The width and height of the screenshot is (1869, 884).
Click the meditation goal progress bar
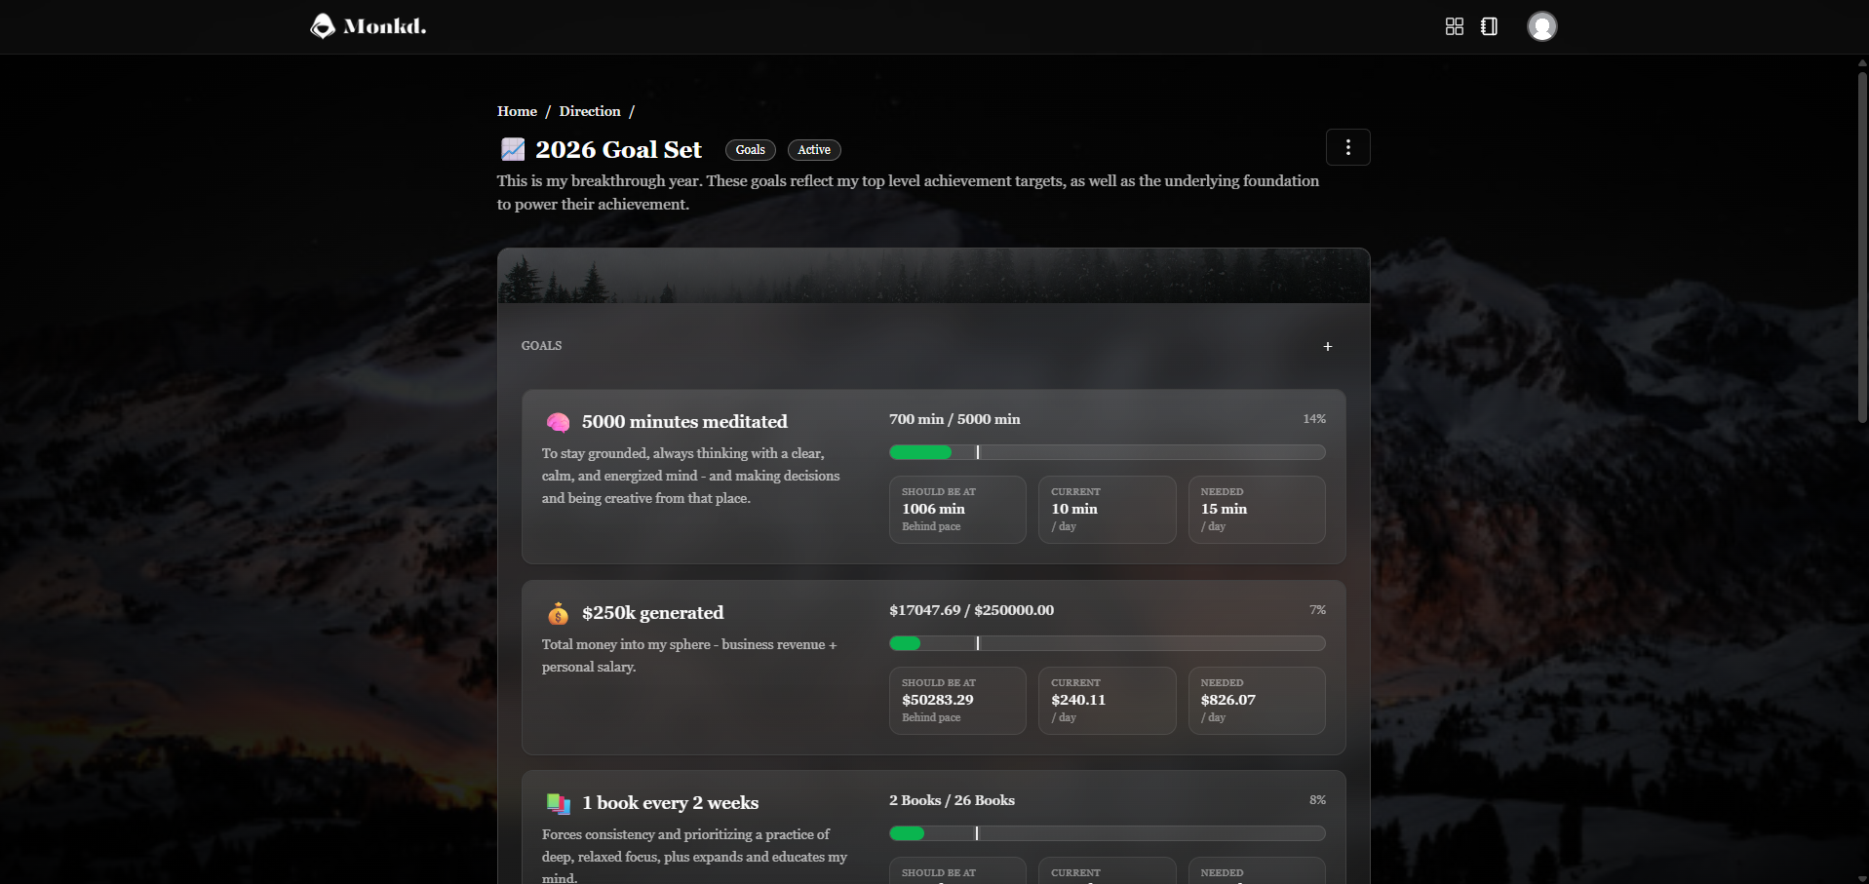pos(1107,452)
